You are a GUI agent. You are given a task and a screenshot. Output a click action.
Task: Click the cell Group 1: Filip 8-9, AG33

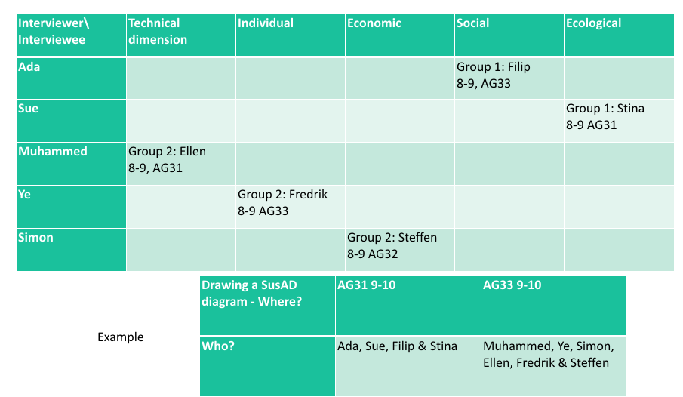pyautogui.click(x=509, y=78)
